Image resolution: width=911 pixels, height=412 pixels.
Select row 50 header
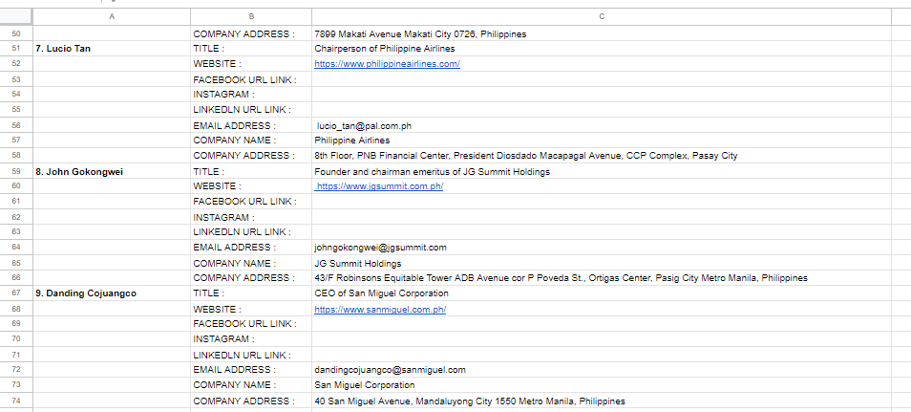tap(16, 33)
